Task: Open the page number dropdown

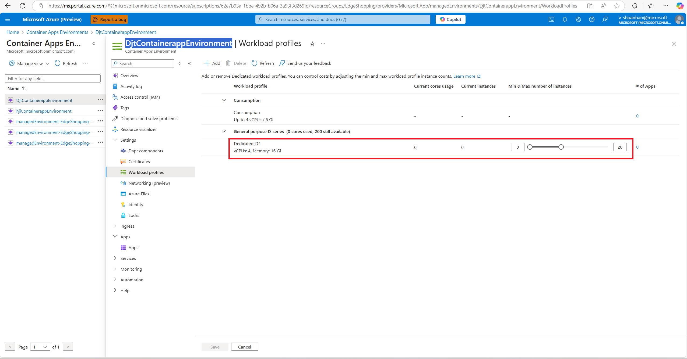Action: [x=40, y=347]
